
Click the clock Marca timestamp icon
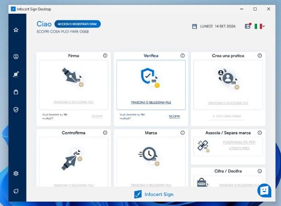[149, 156]
